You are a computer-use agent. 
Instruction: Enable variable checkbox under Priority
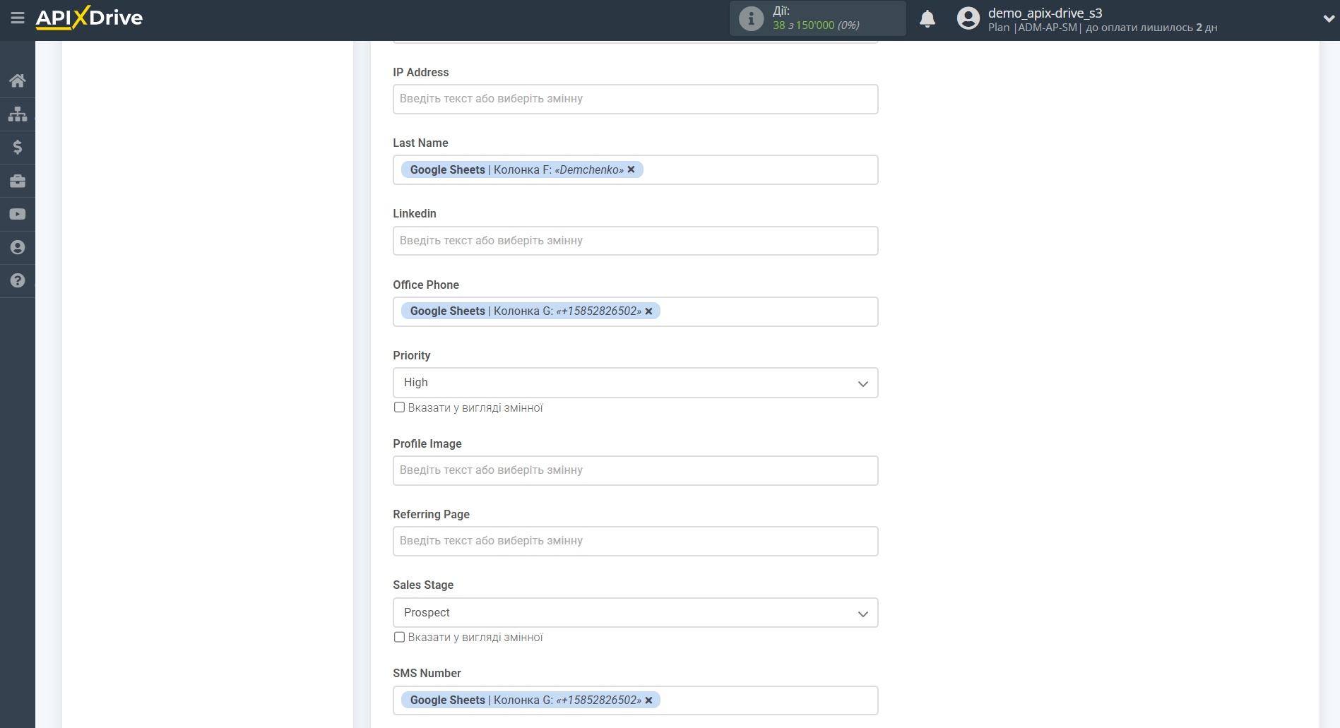400,407
